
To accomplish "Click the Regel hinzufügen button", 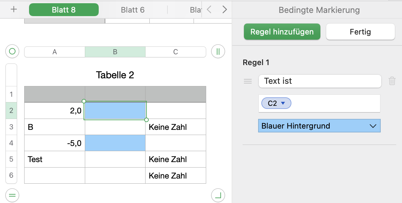I will click(x=282, y=32).
